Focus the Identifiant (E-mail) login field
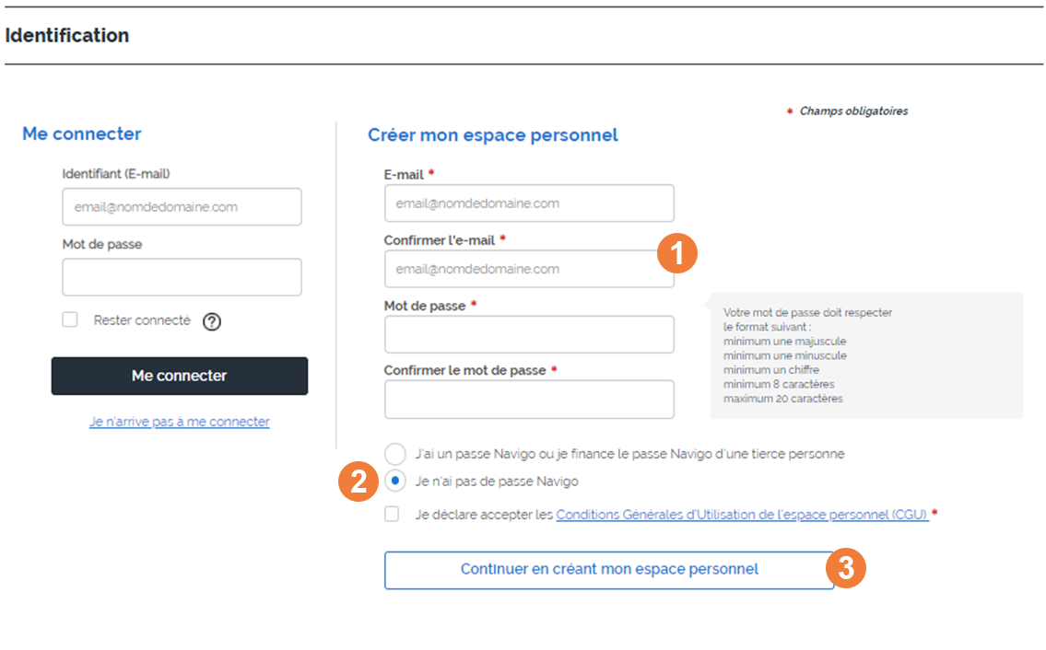 click(182, 206)
